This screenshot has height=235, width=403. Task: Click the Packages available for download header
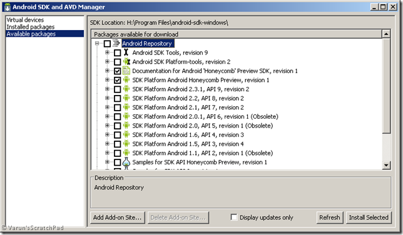(237, 34)
